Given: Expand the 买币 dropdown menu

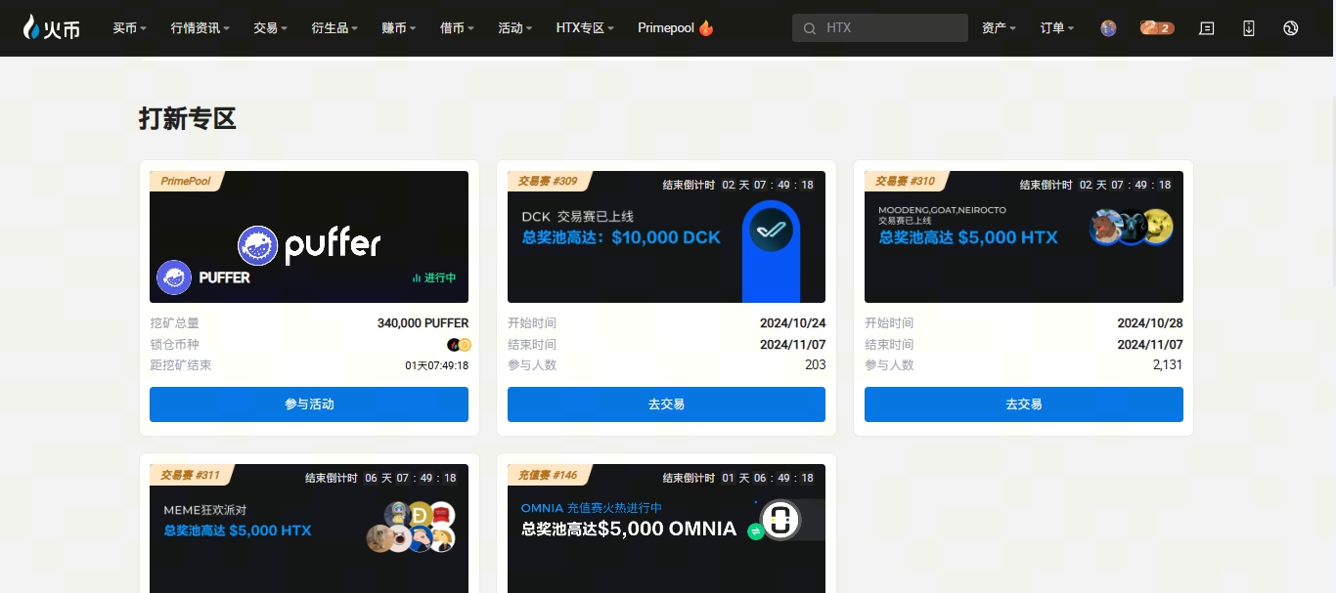Looking at the screenshot, I should point(129,28).
